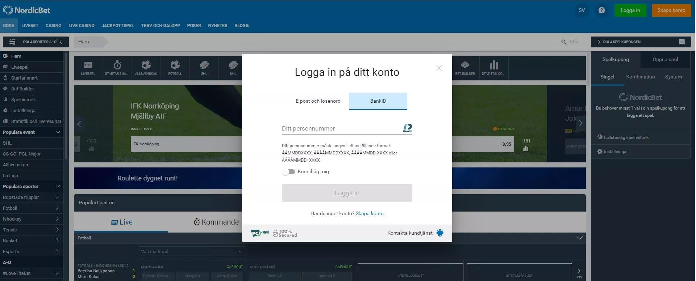Open the BLOGG menu item
Viewport: 696px width, 281px height.
241,26
